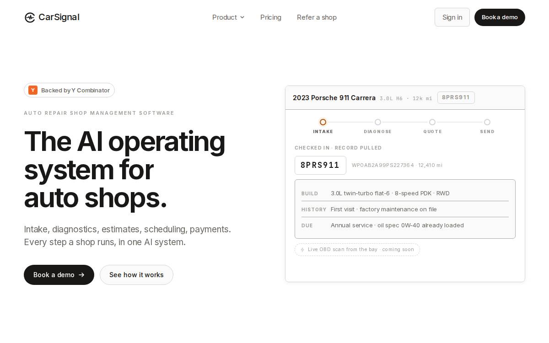Screen dimensions: 549x343
Task: Click the SEND step label
Action: 487,132
